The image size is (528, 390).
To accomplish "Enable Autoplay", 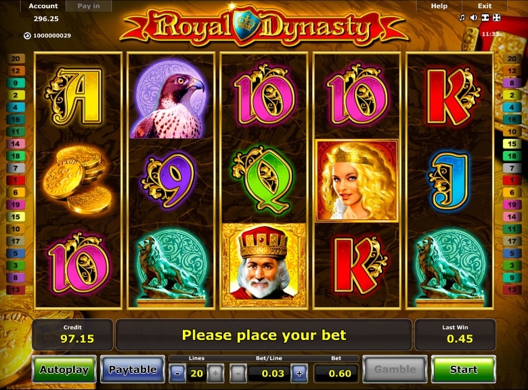I will (x=64, y=370).
